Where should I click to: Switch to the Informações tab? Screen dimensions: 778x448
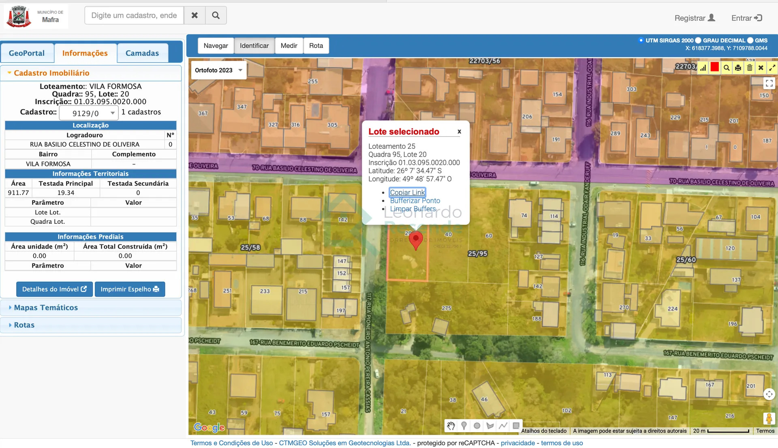(x=85, y=53)
